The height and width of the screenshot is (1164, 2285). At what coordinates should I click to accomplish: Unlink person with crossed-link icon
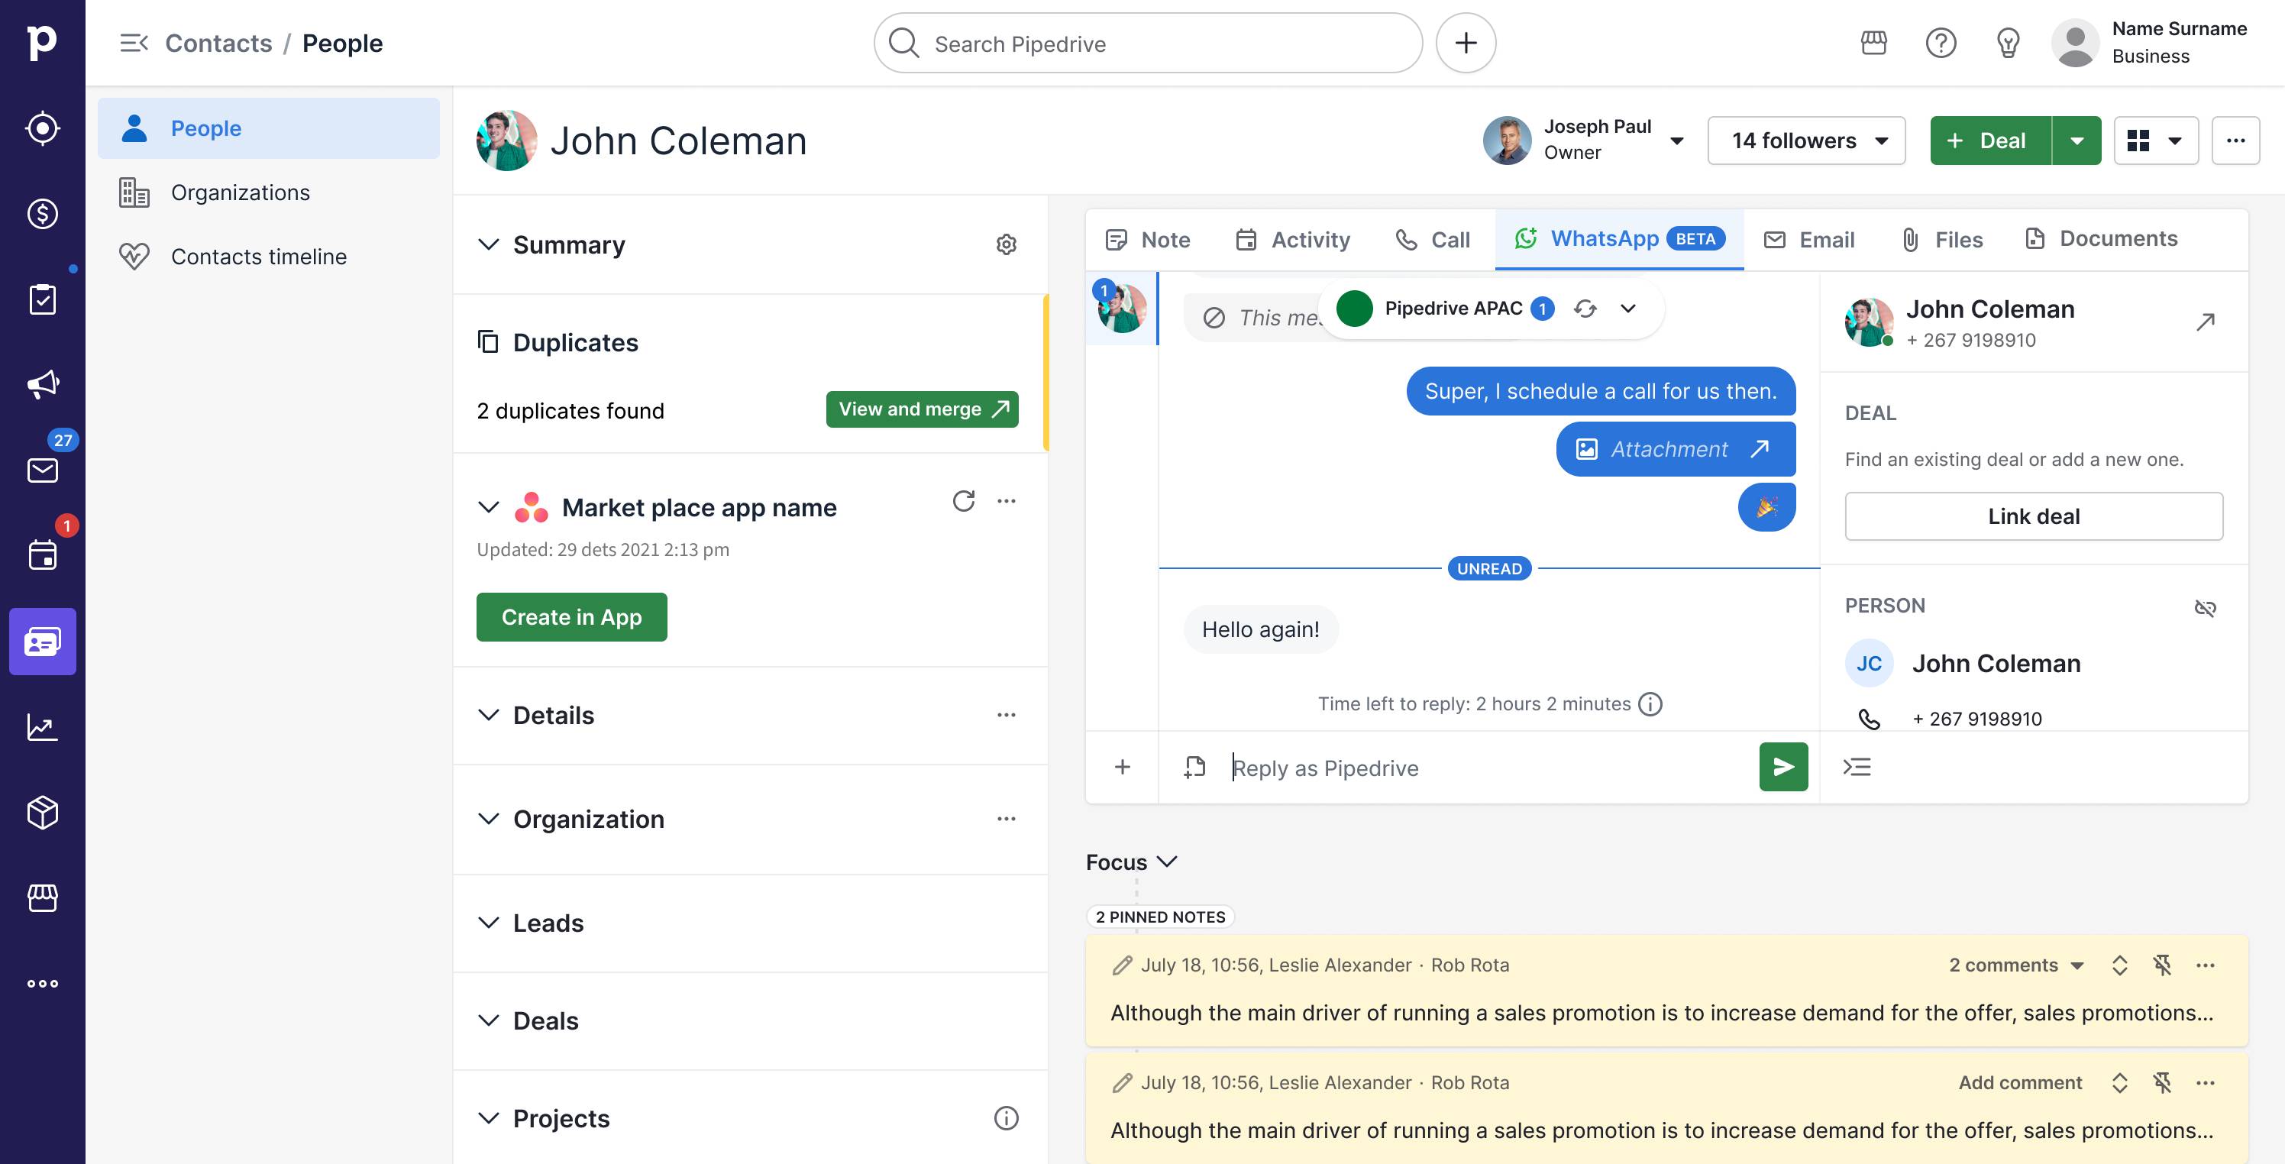[x=2205, y=608]
